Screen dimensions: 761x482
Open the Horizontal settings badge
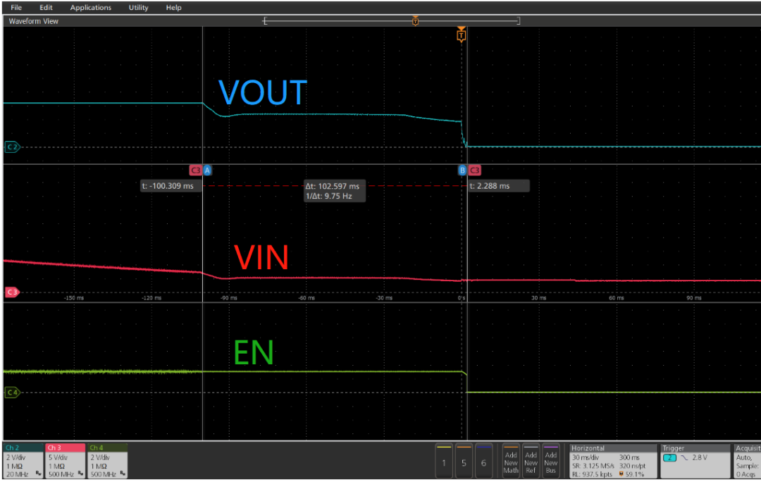pyautogui.click(x=611, y=461)
